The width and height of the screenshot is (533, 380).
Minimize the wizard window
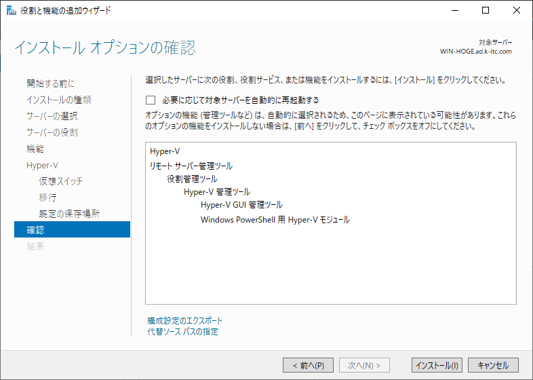click(455, 11)
